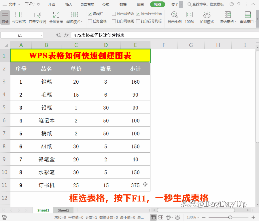This screenshot has width=259, height=221.
Task: Open Reading Mode (阅读模式) dropdown arrow
Action: tap(82, 22)
